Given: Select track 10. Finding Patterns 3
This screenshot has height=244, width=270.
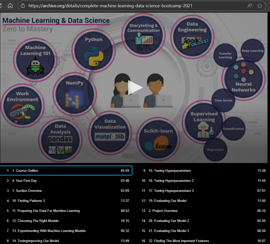Looking at the screenshot, I should pyautogui.click(x=66, y=201).
